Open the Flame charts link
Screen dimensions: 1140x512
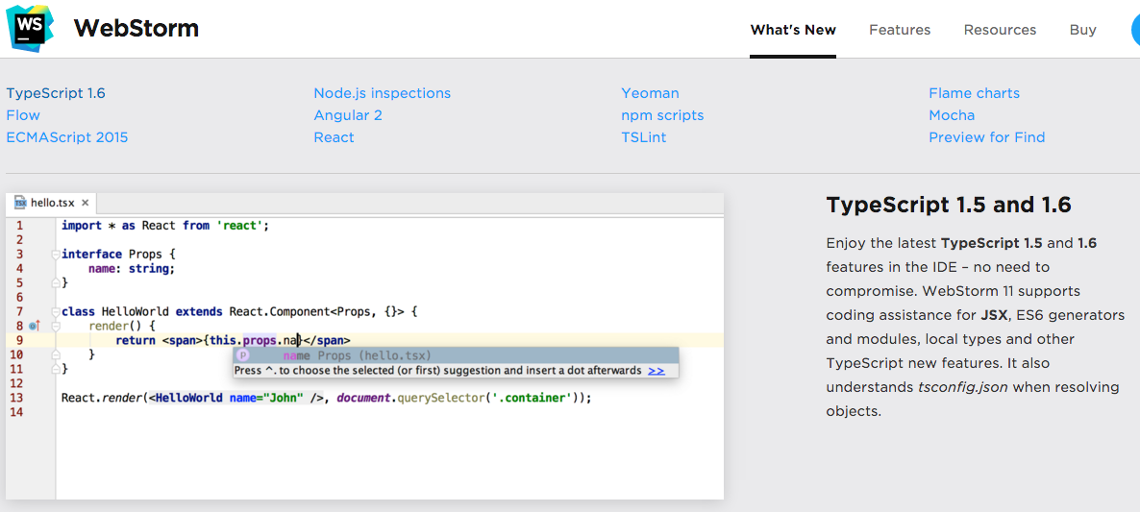pos(974,93)
